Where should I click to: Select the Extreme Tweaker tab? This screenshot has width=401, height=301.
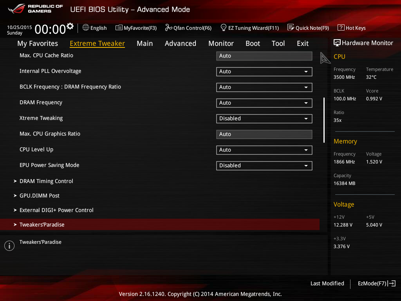pos(97,44)
